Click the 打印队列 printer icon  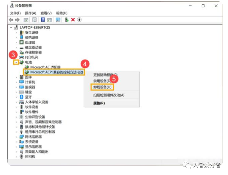point(21,57)
